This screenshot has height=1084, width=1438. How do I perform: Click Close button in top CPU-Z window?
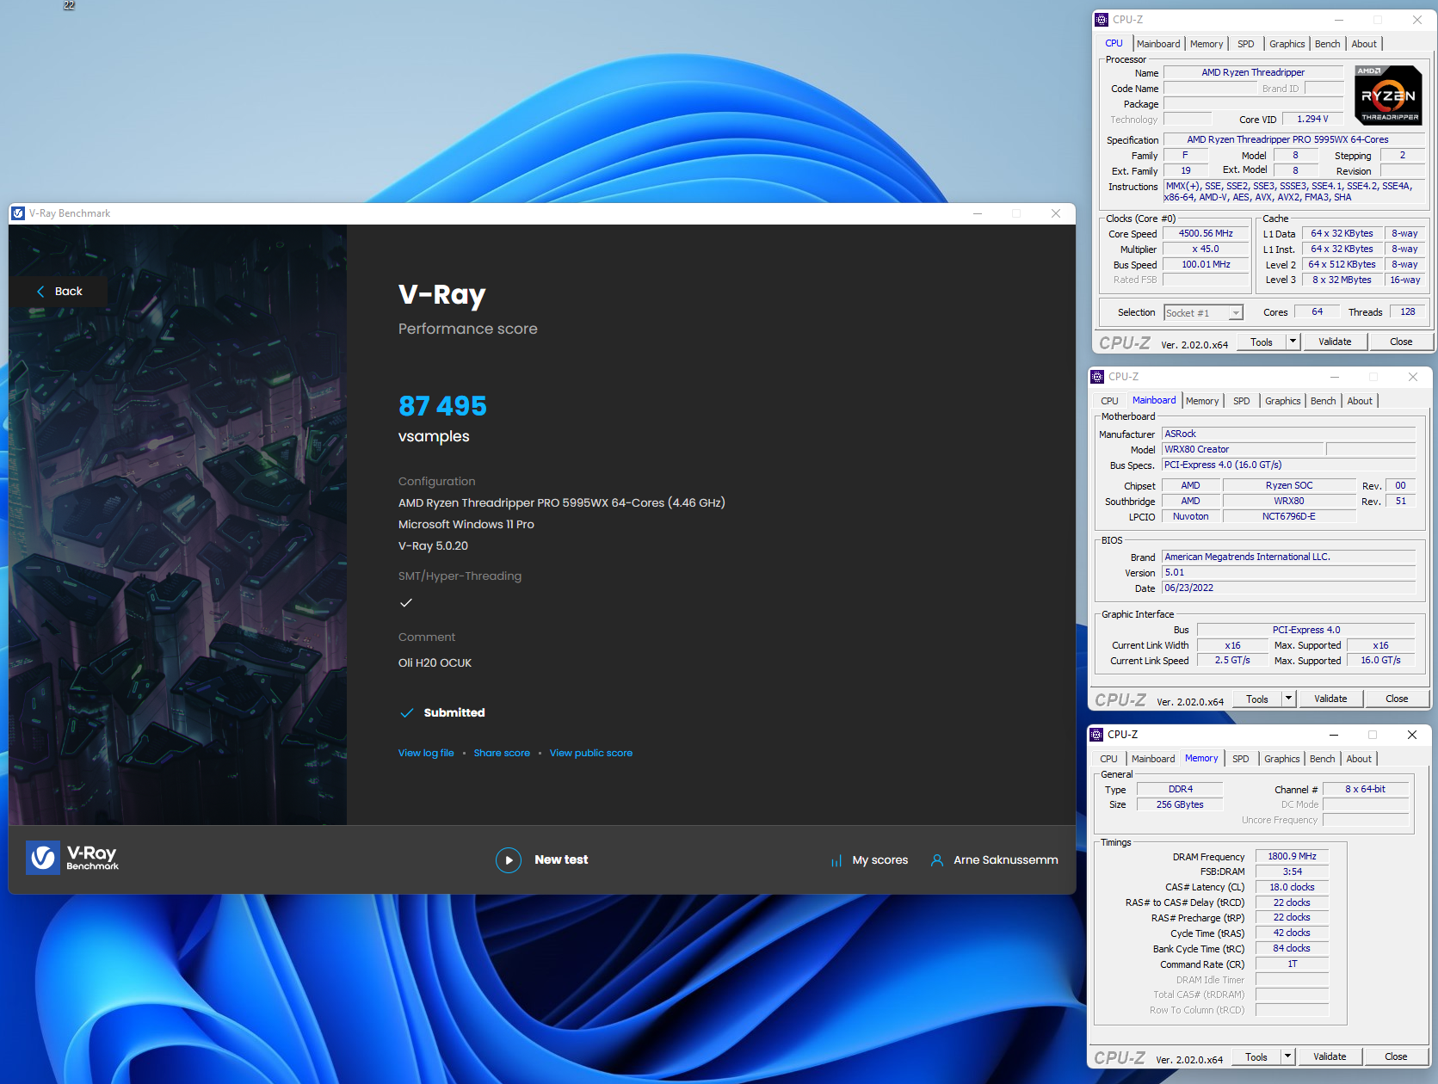pos(1401,342)
